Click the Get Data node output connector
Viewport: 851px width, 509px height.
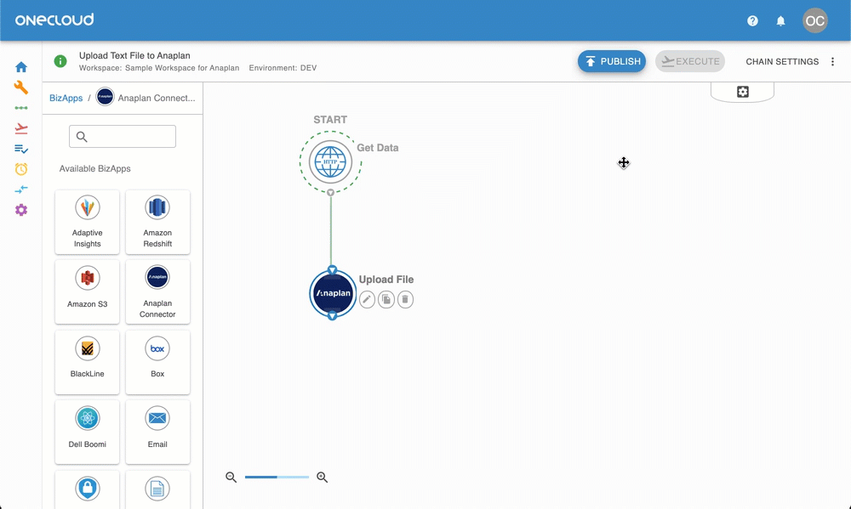(330, 192)
